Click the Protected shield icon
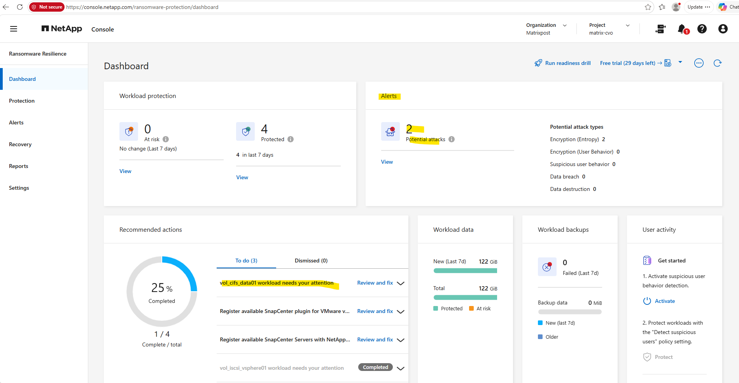The width and height of the screenshot is (739, 383). 245,131
